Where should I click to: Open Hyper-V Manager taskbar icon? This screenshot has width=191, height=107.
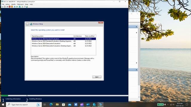[x=94, y=104]
